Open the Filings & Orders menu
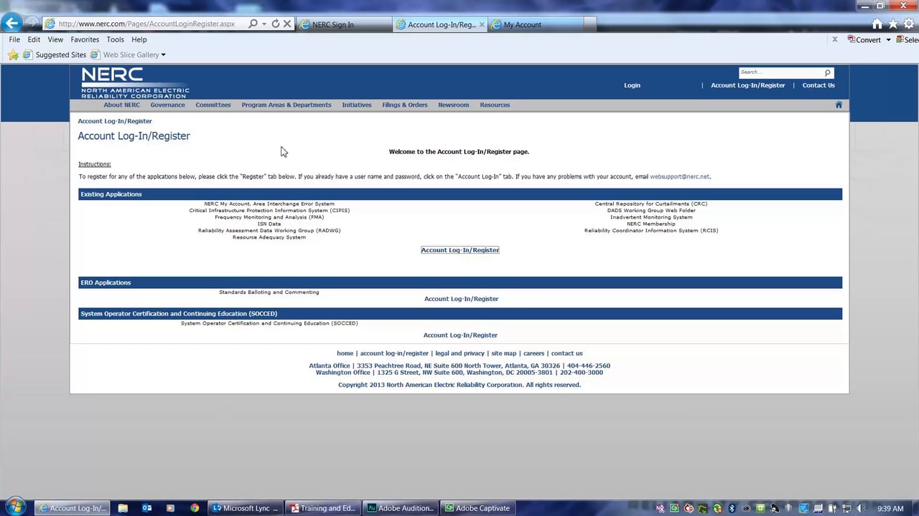The image size is (919, 516). [x=405, y=105]
